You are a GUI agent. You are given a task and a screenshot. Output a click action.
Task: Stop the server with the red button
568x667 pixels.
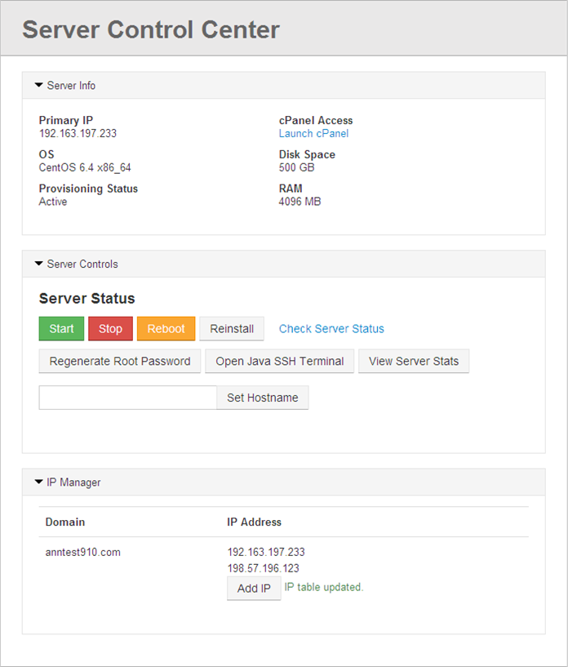(x=110, y=328)
